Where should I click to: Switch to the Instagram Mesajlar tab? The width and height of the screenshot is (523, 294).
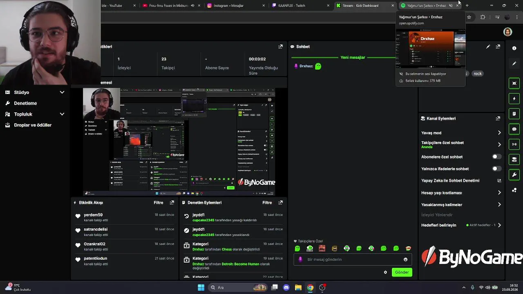click(235, 6)
